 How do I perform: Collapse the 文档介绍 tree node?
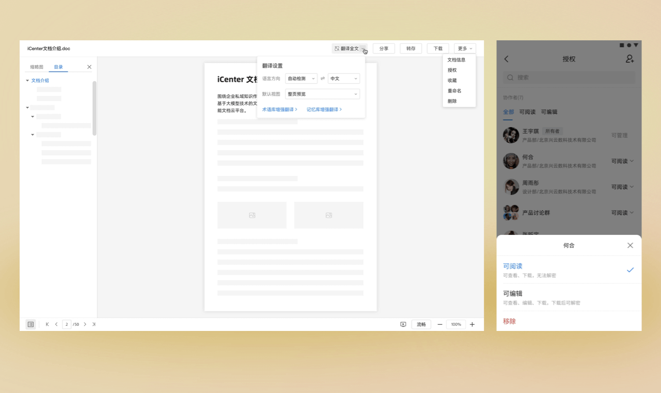pos(27,81)
